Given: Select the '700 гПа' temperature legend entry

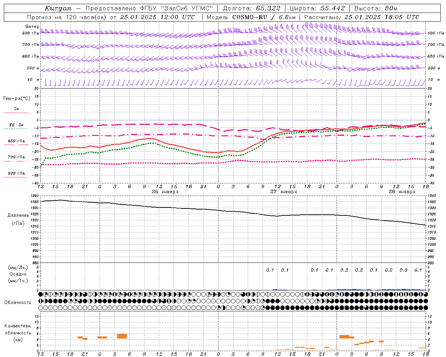Looking at the screenshot, I should 16,157.
